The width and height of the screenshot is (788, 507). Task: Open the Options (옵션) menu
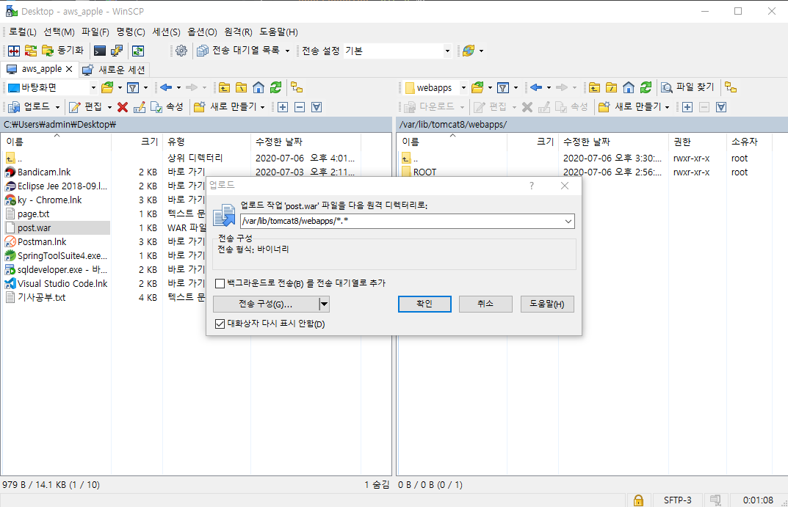(x=202, y=32)
